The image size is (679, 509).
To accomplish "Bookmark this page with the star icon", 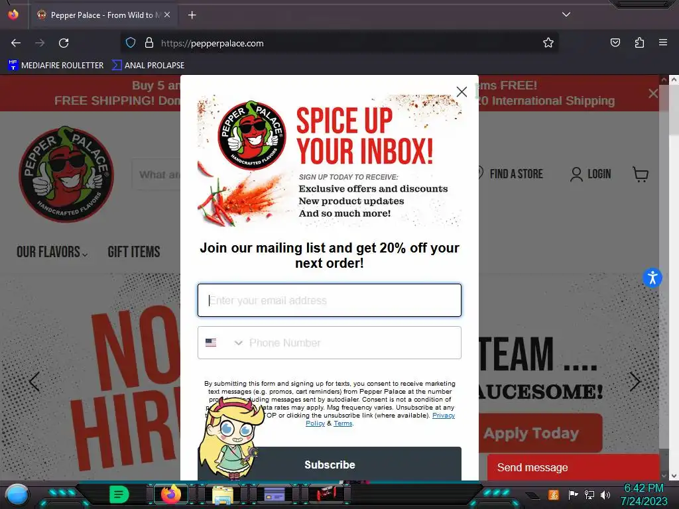I will click(x=548, y=43).
